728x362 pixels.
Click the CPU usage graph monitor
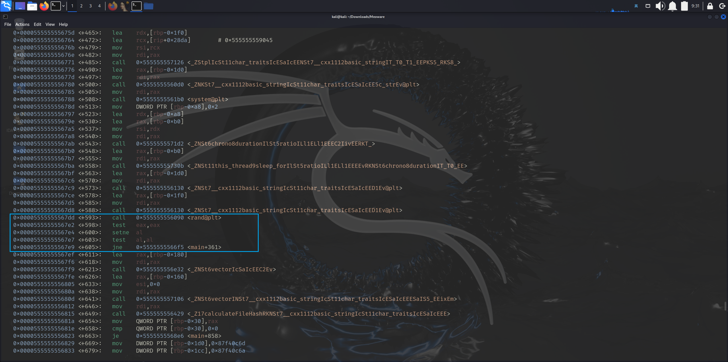click(612, 10)
